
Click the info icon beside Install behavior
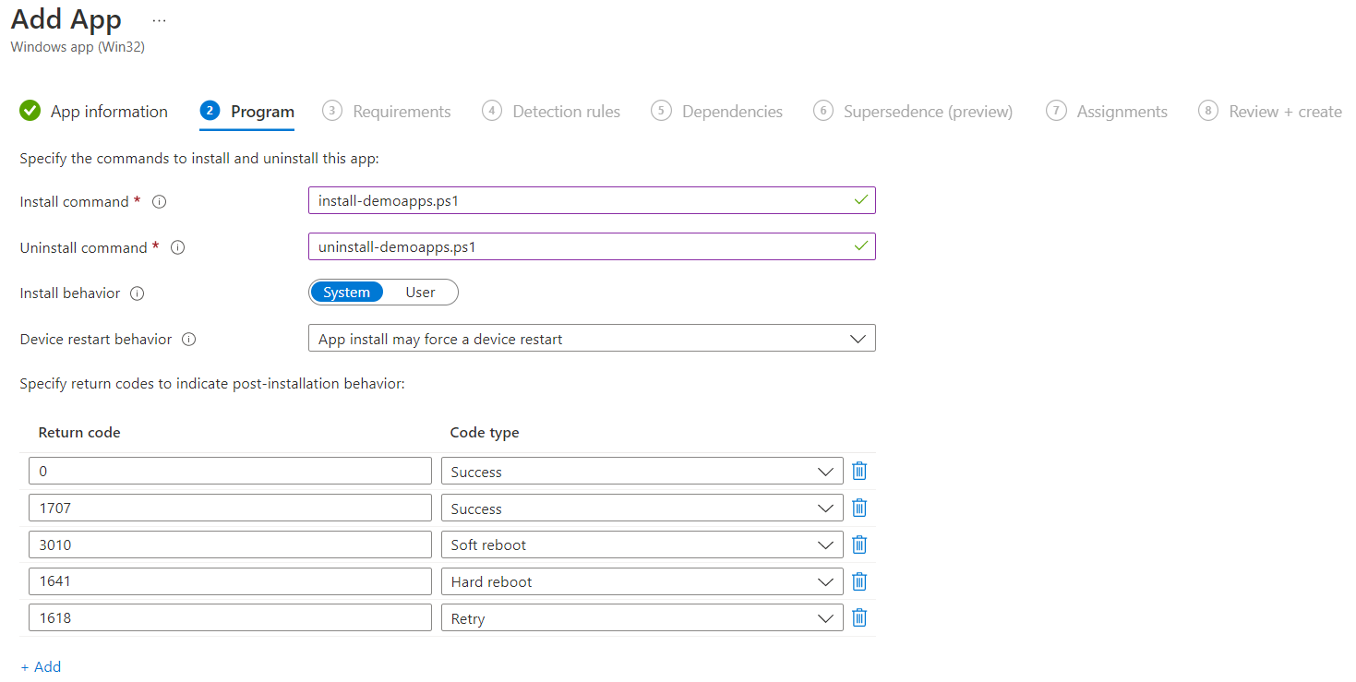click(137, 293)
